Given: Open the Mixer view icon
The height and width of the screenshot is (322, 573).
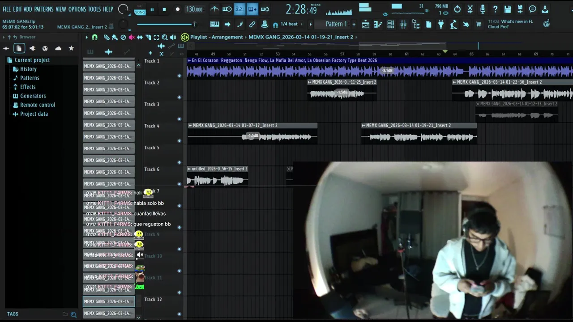Looking at the screenshot, I should (403, 24).
